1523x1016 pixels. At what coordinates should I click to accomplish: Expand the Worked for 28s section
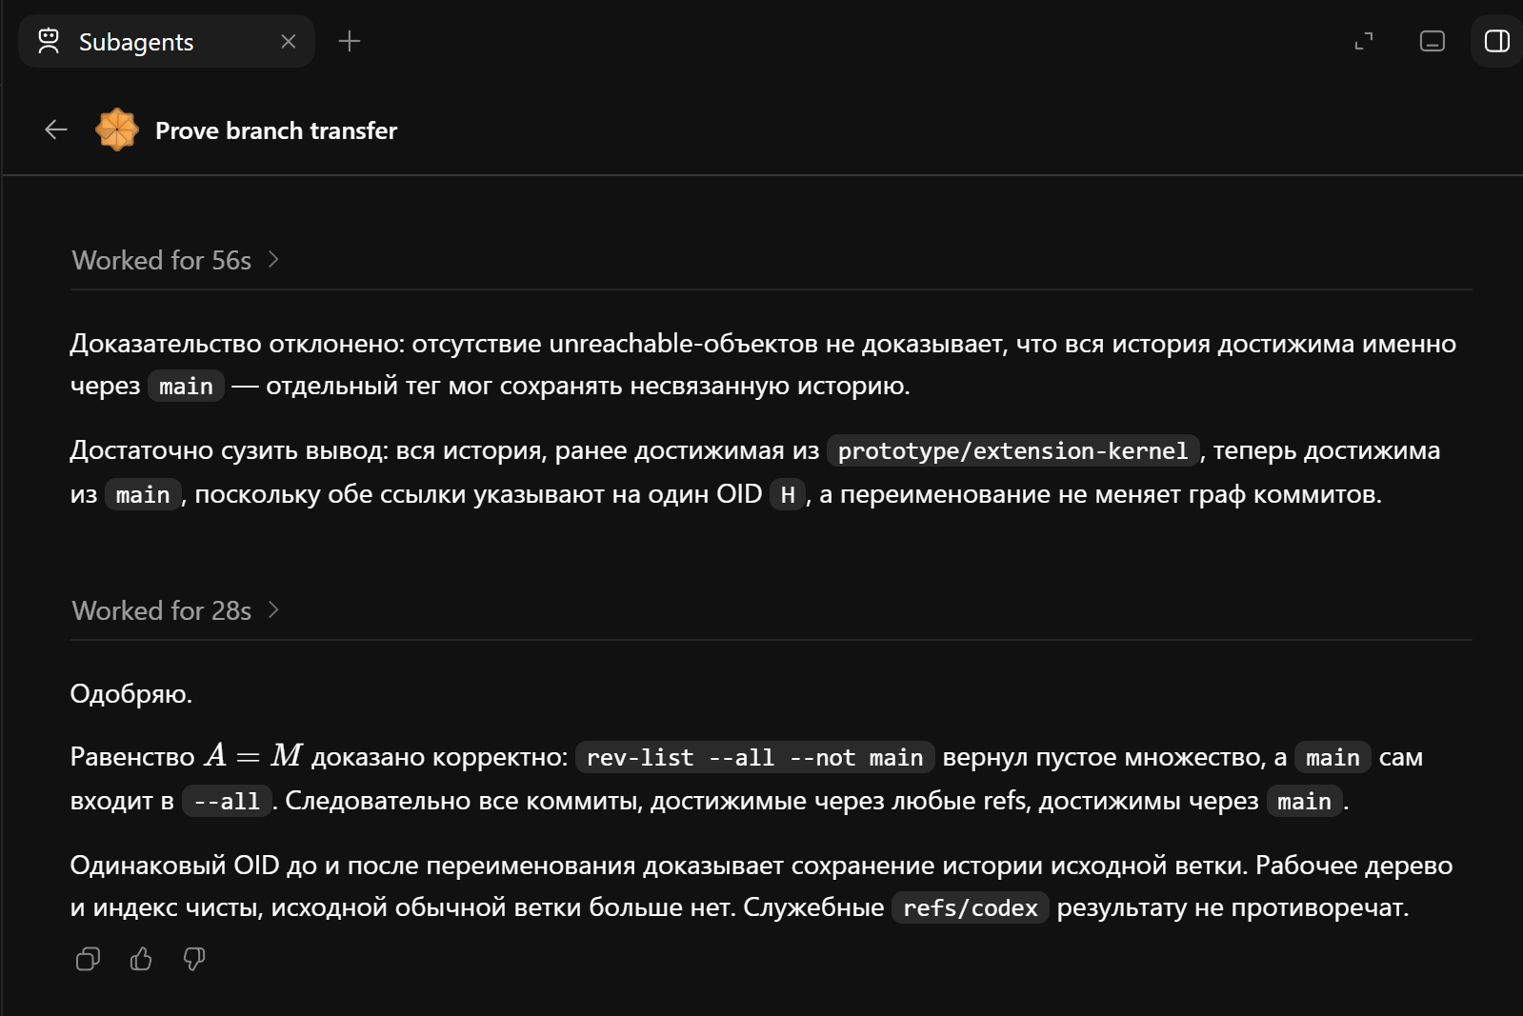[x=175, y=610]
